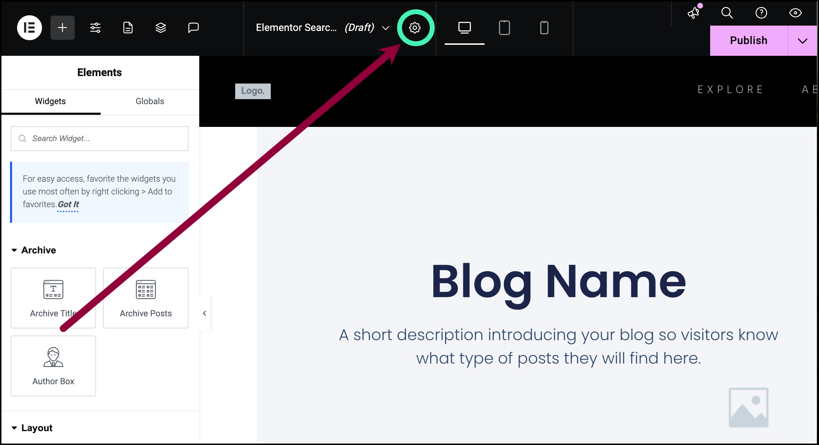
Task: Click Got It to dismiss the tip
Action: coord(69,204)
